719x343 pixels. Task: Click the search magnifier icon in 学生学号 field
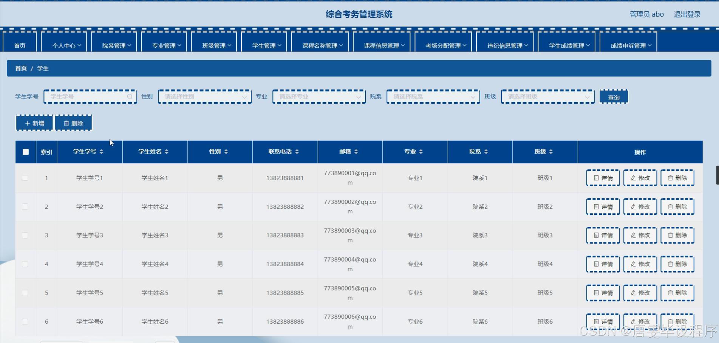(x=130, y=97)
